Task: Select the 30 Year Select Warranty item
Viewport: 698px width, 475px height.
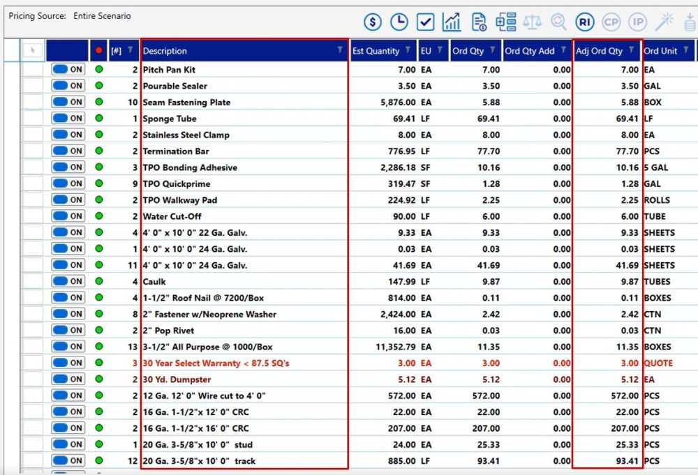Action: [x=216, y=363]
